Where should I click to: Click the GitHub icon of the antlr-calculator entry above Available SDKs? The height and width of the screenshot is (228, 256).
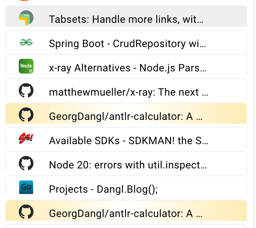(x=26, y=115)
